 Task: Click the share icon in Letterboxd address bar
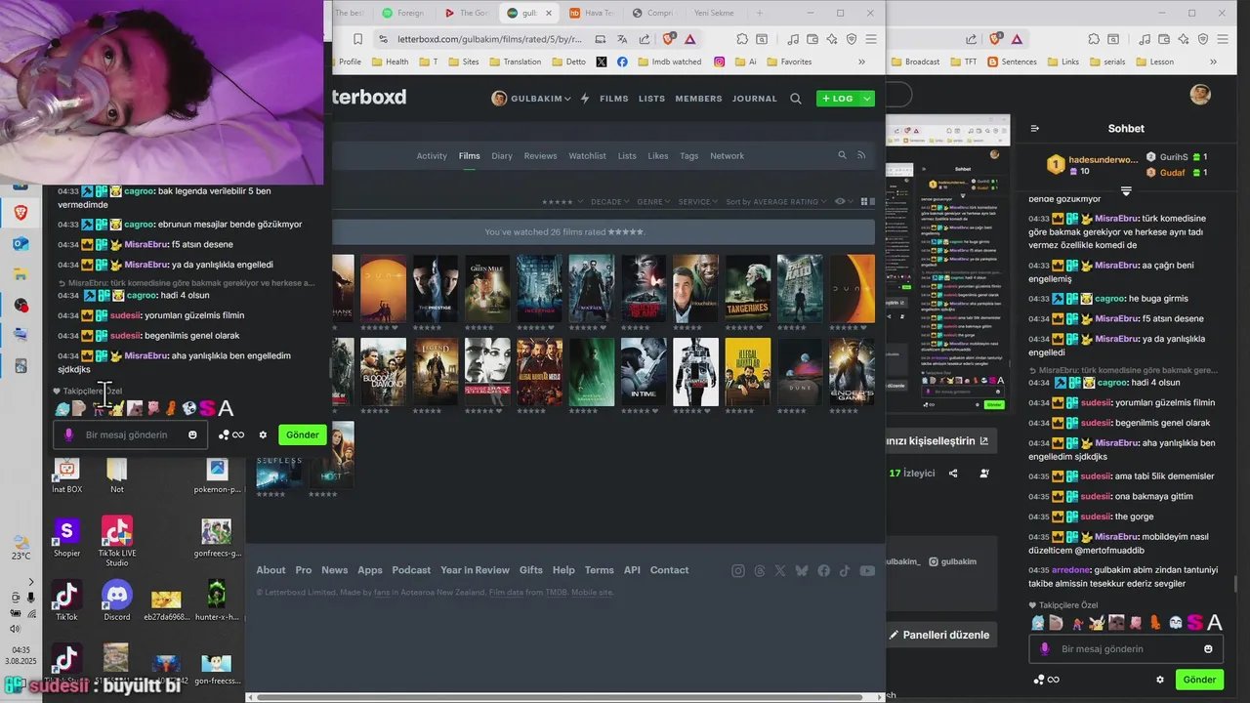[645, 39]
